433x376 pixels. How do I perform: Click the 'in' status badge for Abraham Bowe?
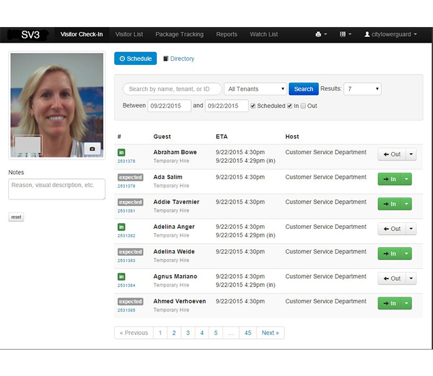(121, 153)
